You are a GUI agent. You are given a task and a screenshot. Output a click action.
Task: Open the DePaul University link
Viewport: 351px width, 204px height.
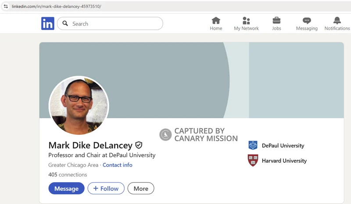point(283,146)
